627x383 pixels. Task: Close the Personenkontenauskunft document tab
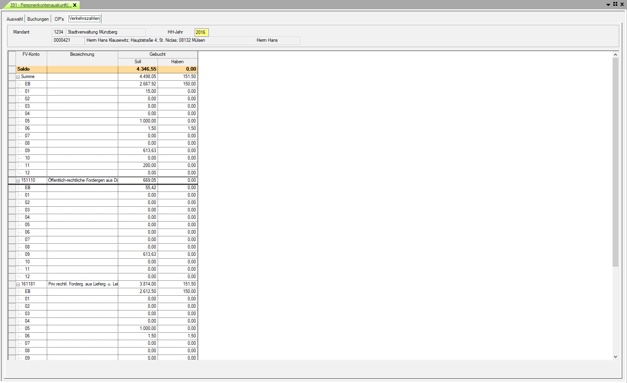75,5
